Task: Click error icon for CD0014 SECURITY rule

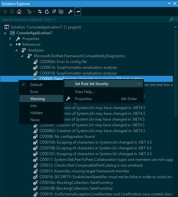Action: (35, 177)
